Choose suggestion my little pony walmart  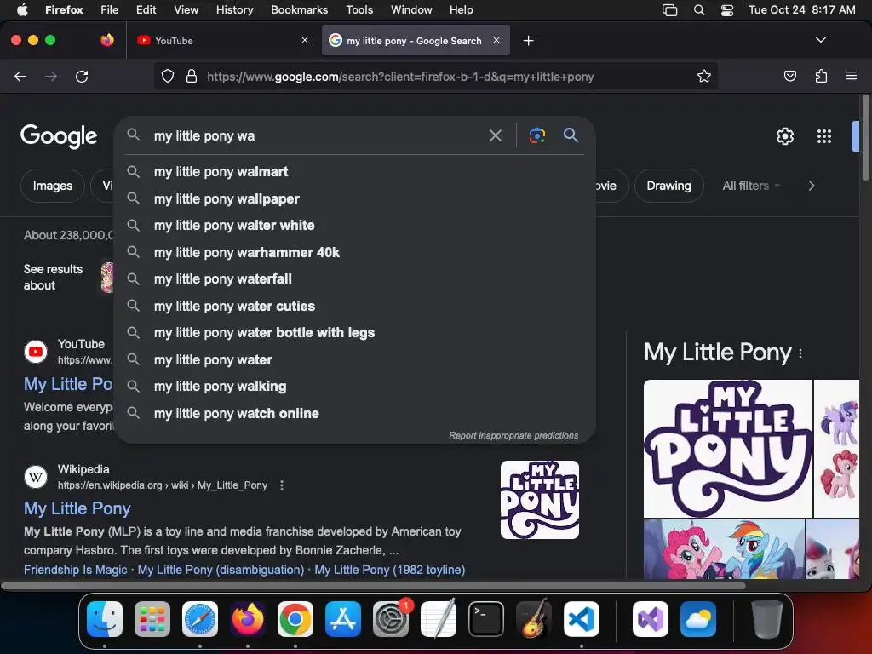[x=355, y=172]
